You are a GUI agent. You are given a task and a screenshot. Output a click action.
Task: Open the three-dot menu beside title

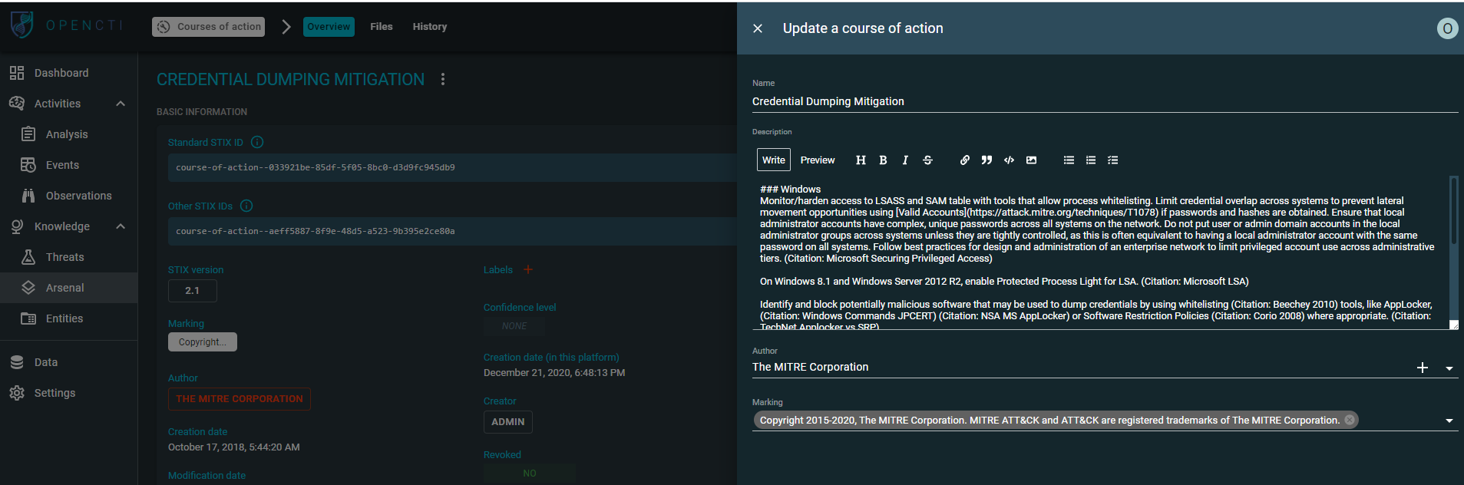click(443, 79)
